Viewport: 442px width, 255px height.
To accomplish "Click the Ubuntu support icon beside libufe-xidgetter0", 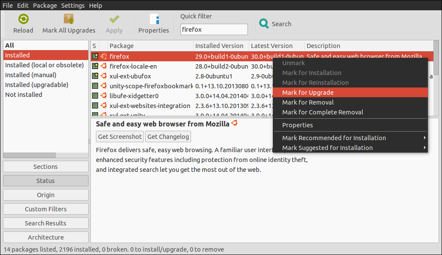I will (x=104, y=96).
